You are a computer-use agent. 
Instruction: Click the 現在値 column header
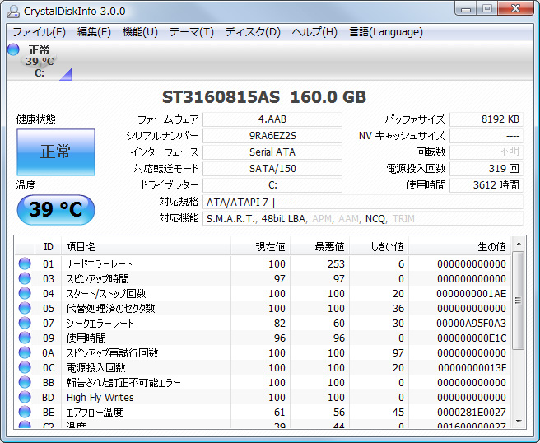coord(260,247)
